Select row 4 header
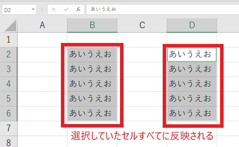The width and height of the screenshot is (239, 147). point(9,84)
